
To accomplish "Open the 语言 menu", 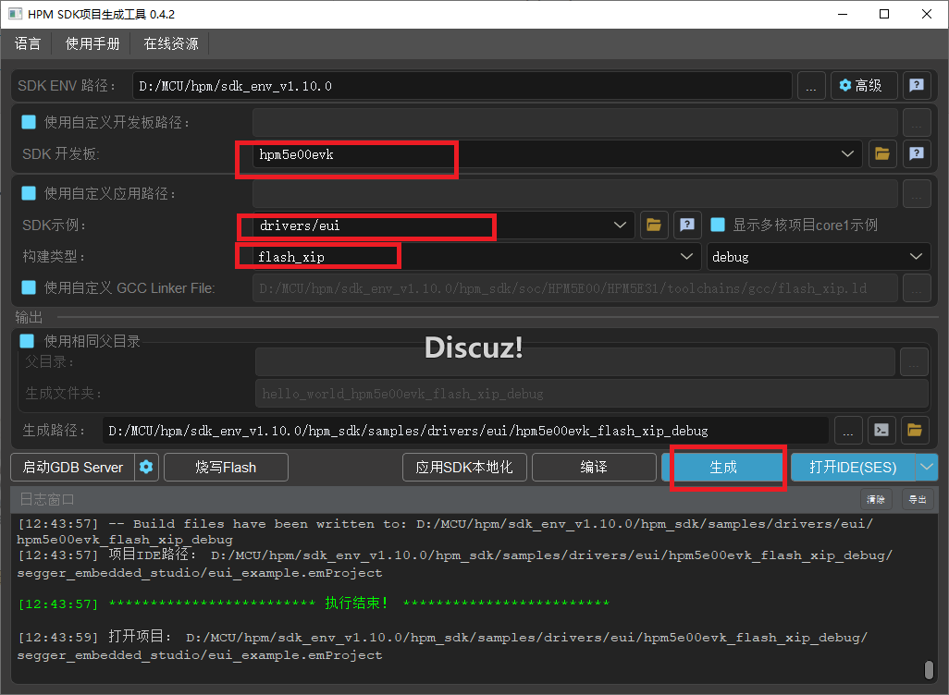I will (x=28, y=43).
